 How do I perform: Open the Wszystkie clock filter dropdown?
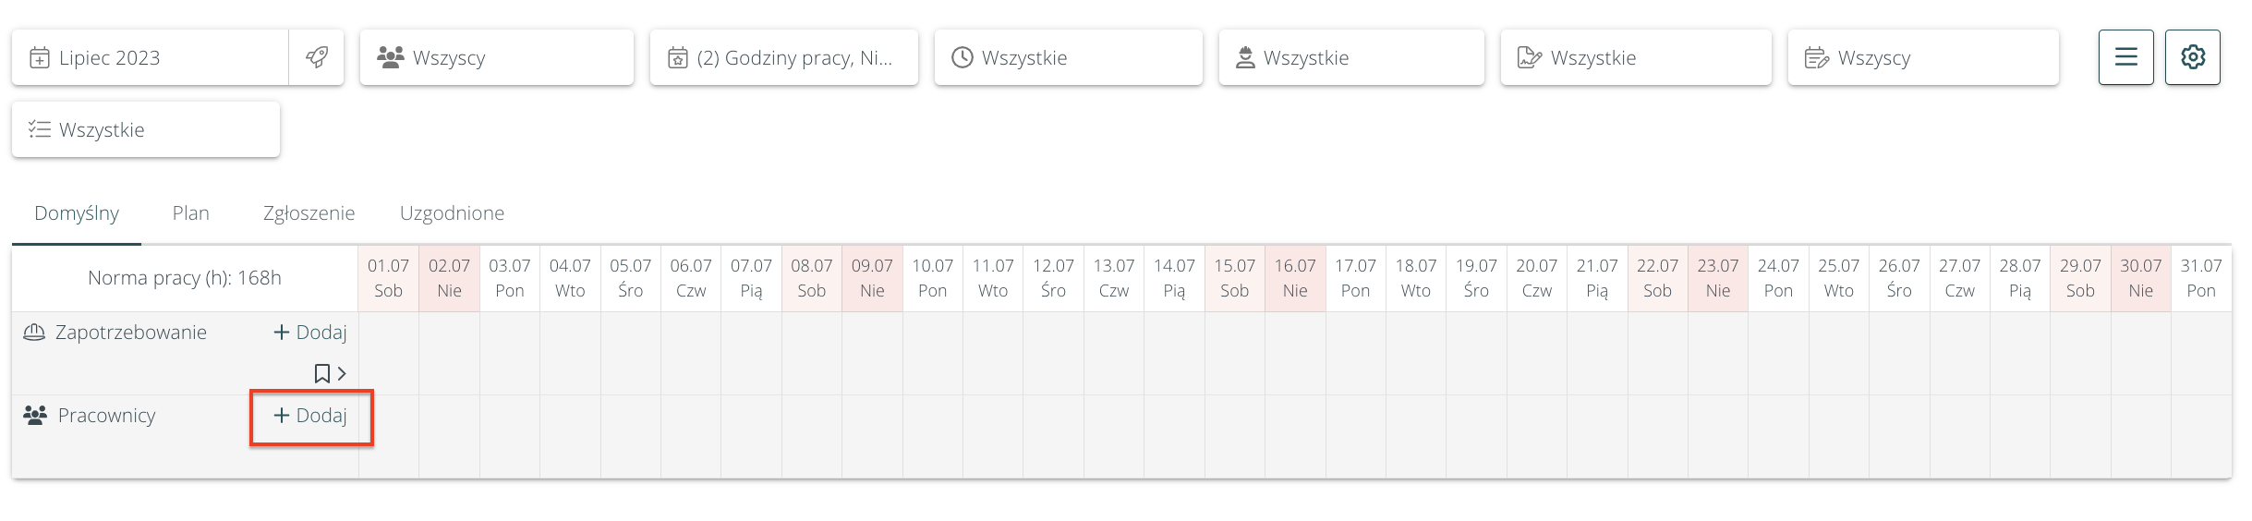(x=1068, y=57)
